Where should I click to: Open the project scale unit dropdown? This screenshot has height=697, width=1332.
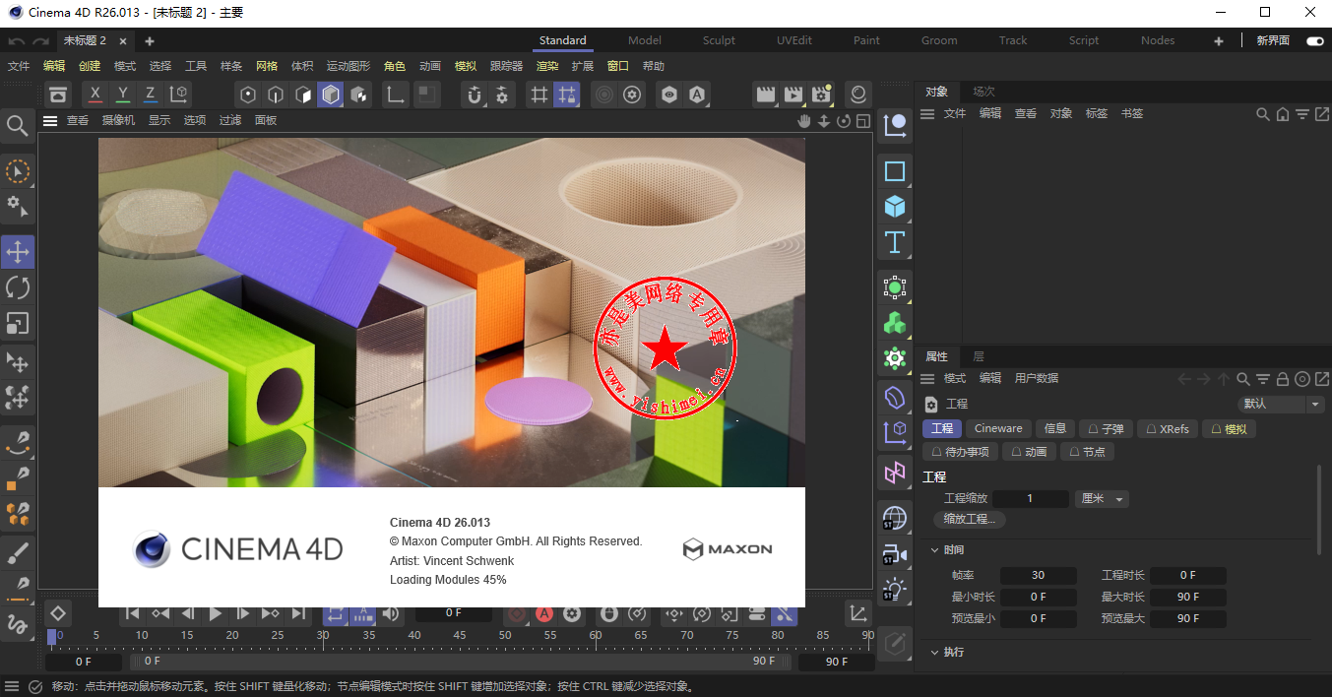(x=1102, y=499)
